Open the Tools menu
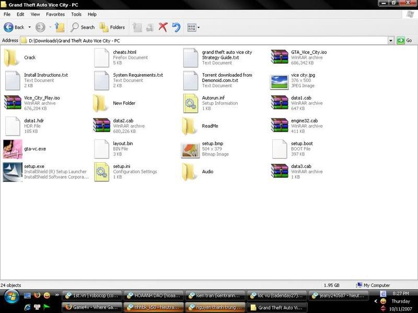 pyautogui.click(x=76, y=15)
